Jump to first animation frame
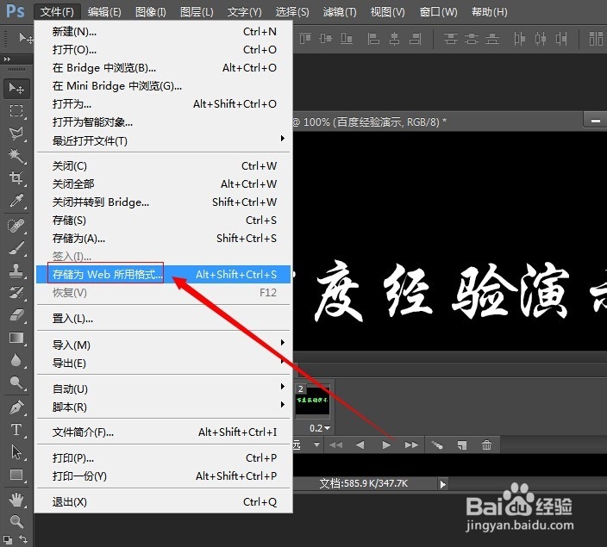Viewport: 607px width, 547px height. tap(335, 445)
